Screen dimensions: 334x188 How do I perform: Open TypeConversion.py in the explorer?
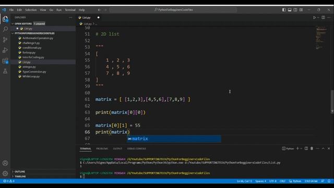click(x=34, y=72)
